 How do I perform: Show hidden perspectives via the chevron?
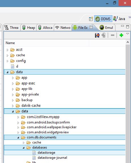click(130, 17)
